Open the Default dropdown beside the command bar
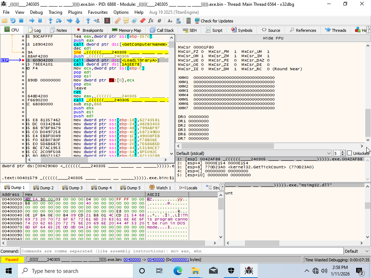 [357, 251]
